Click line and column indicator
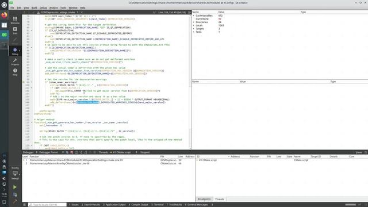The height and width of the screenshot is (207, 368). click(172, 12)
